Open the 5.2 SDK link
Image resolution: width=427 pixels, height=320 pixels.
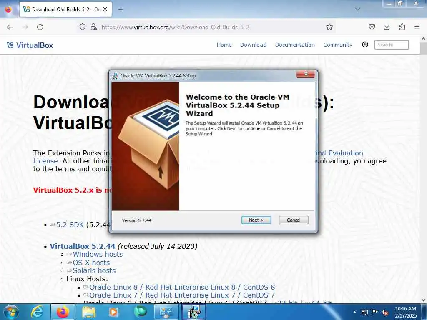[70, 225]
